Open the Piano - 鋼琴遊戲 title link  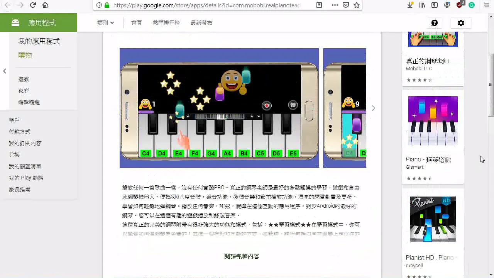pyautogui.click(x=428, y=159)
